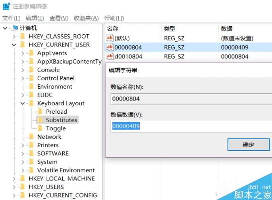Collapse the HKEY_CURRENT_USER node

click(x=14, y=45)
